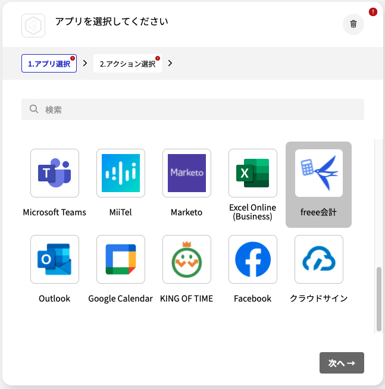Click the Marketo label text

pyautogui.click(x=187, y=212)
